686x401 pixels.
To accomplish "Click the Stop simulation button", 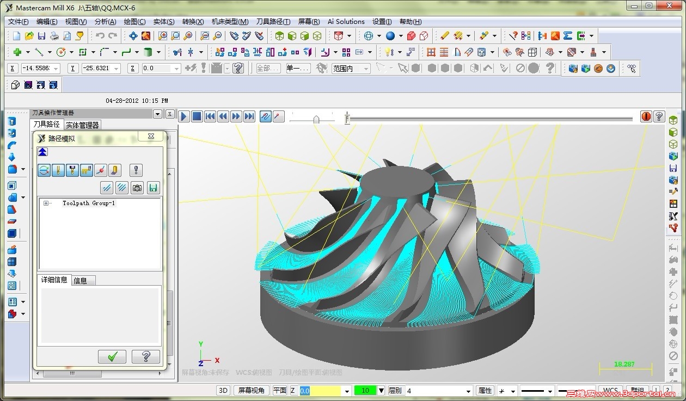I will click(197, 116).
